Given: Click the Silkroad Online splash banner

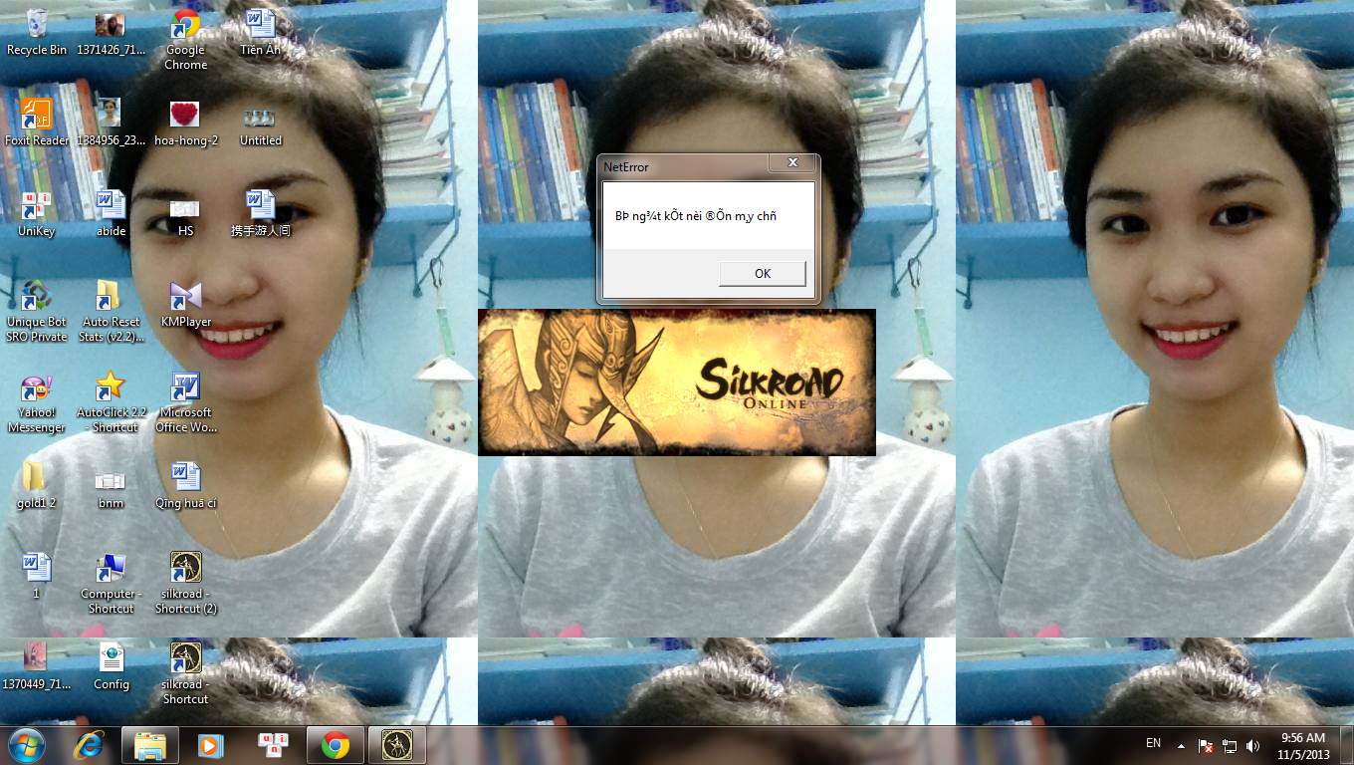Looking at the screenshot, I should (677, 382).
